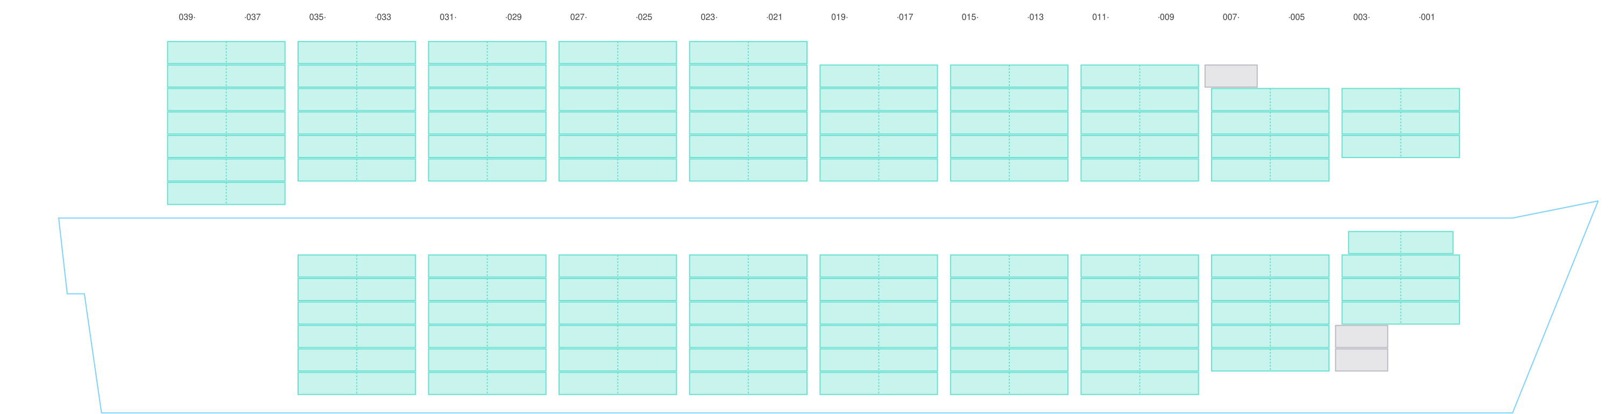The height and width of the screenshot is (414, 1614).
Task: Select bay label 035
Action: pyautogui.click(x=317, y=17)
